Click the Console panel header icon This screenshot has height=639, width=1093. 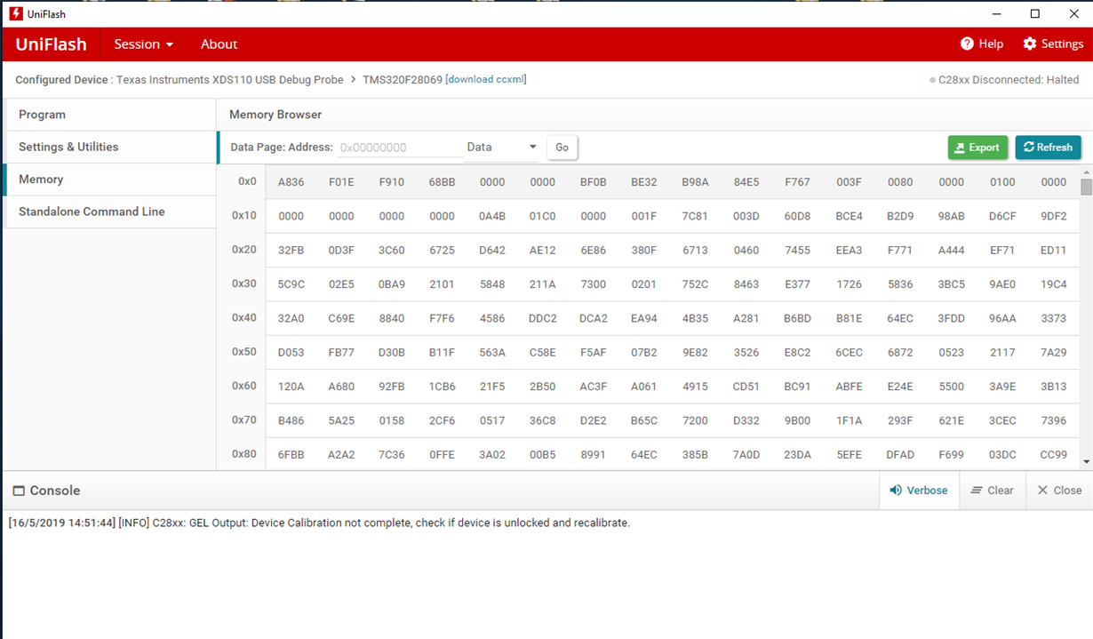(x=18, y=491)
